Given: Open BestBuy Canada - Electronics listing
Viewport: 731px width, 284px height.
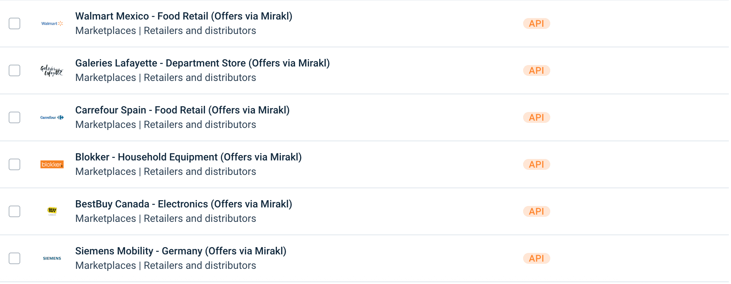Looking at the screenshot, I should (184, 204).
